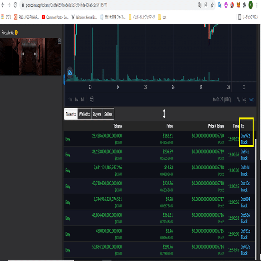Open transaction 0xd094 link
Viewport: 261px width, 261px height.
[245, 199]
